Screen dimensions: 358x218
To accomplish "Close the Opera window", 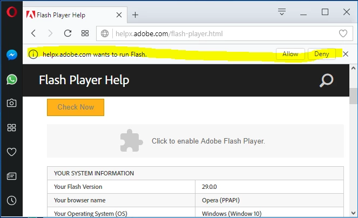I will pos(347,12).
